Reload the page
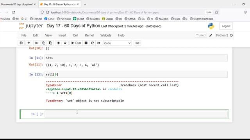The width and height of the screenshot is (250, 140). [x=13, y=12]
